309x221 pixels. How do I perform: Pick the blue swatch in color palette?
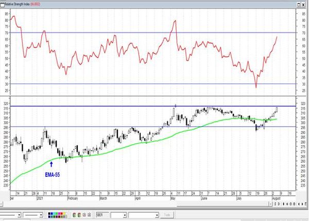(x=52, y=213)
